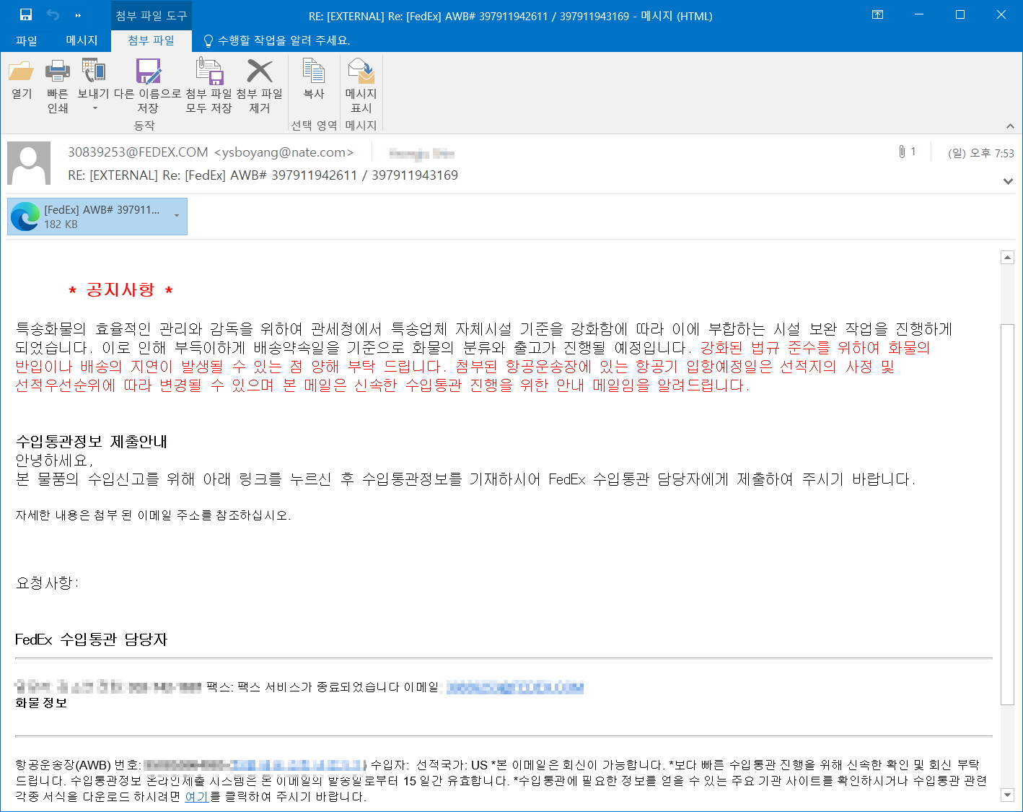Select the [FedEx] AWB# 397911 attachment
Viewport: 1023px width, 812px height.
tap(97, 217)
